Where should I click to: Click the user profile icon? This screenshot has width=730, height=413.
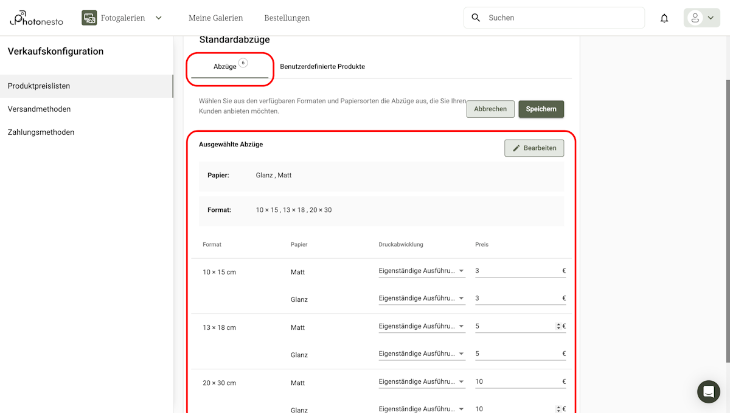click(694, 18)
